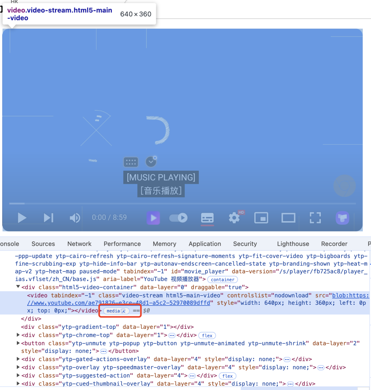This screenshot has height=390, width=371.
Task: Open the Sources tab
Action: pos(43,244)
